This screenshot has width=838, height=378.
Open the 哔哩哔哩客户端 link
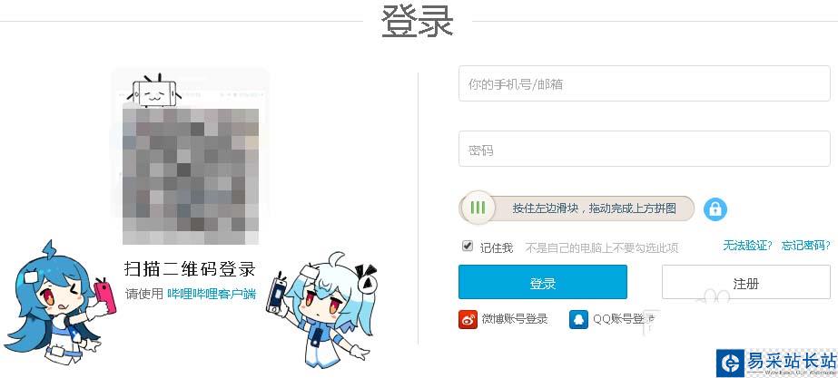[x=212, y=294]
